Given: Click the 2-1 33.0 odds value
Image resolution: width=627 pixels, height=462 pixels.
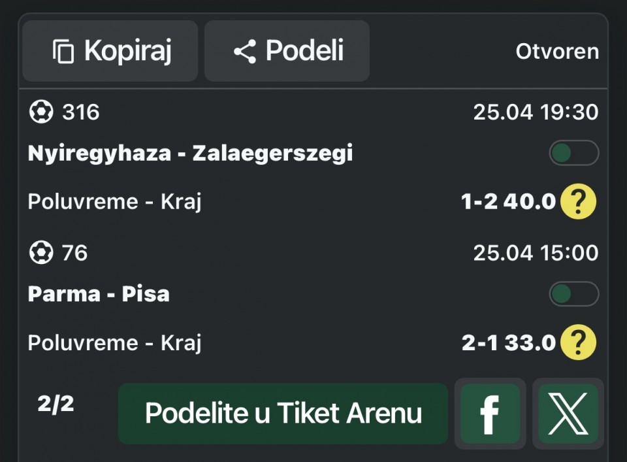Looking at the screenshot, I should pos(508,343).
